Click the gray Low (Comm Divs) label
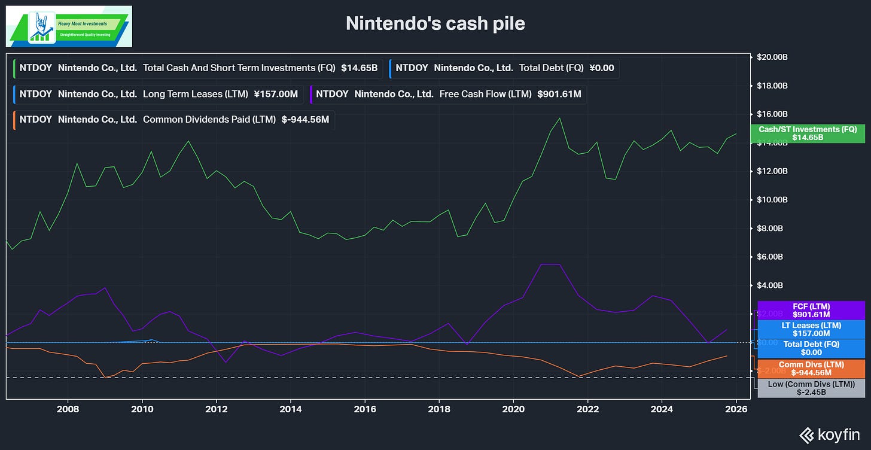The width and height of the screenshot is (871, 450). click(x=811, y=388)
